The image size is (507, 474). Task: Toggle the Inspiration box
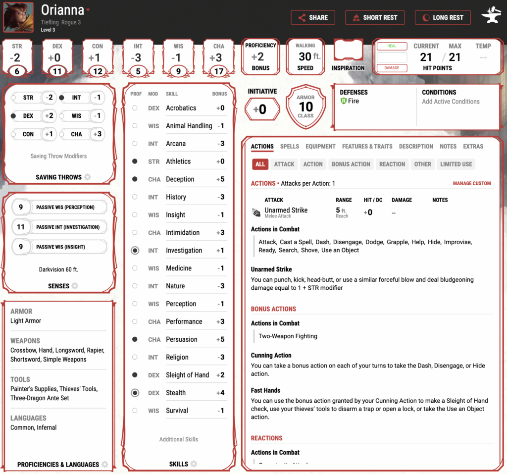[348, 52]
